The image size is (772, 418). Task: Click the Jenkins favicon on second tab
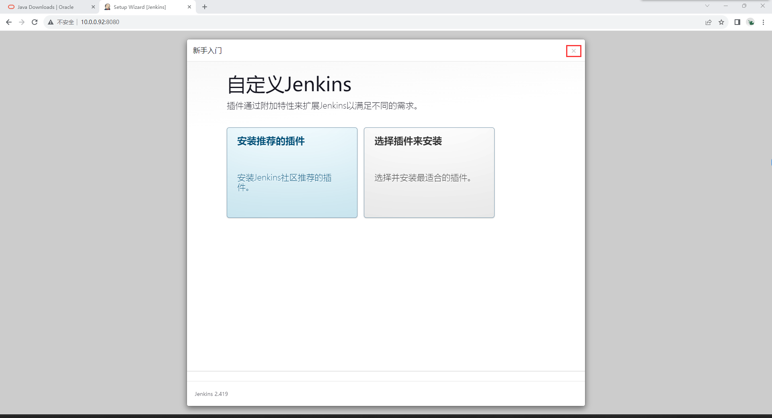[107, 7]
